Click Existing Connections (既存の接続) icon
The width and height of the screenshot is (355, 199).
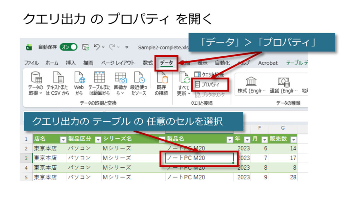coord(161,79)
